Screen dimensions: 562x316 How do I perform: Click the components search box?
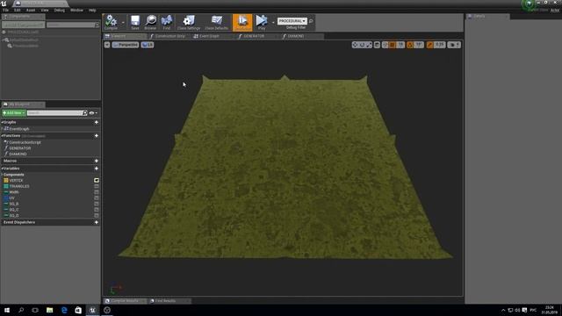click(73, 25)
